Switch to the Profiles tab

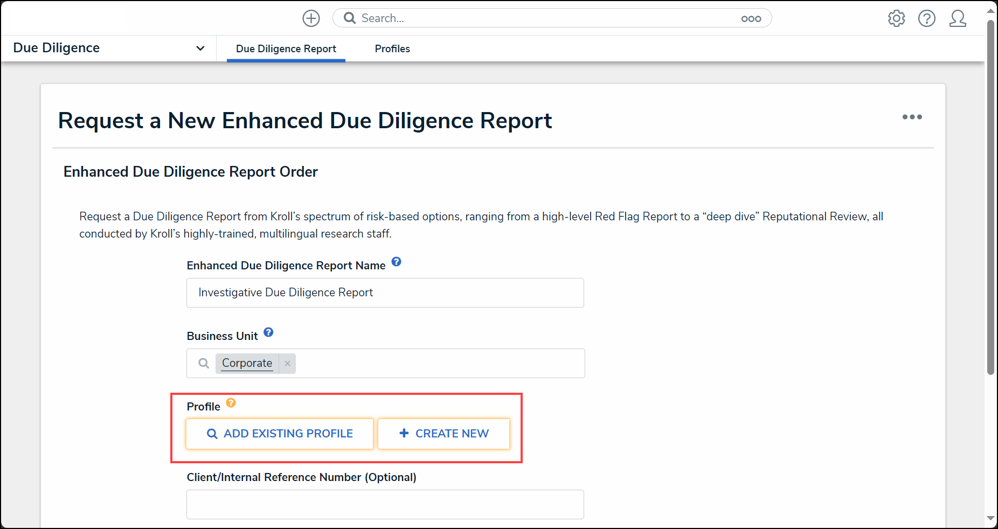(x=392, y=48)
